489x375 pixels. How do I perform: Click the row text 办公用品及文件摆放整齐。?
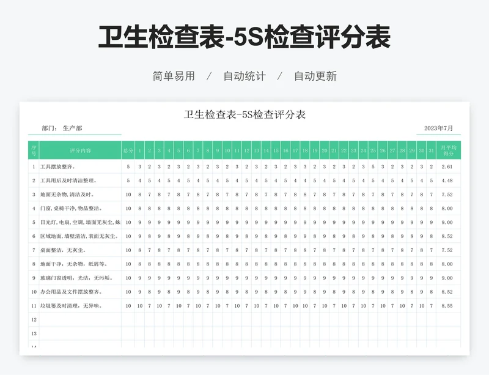71,292
